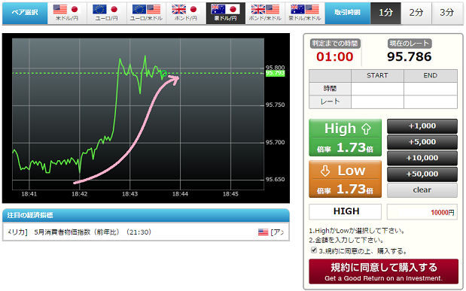The width and height of the screenshot is (466, 291).
Task: Add +5,000 to the amount
Action: (x=422, y=142)
